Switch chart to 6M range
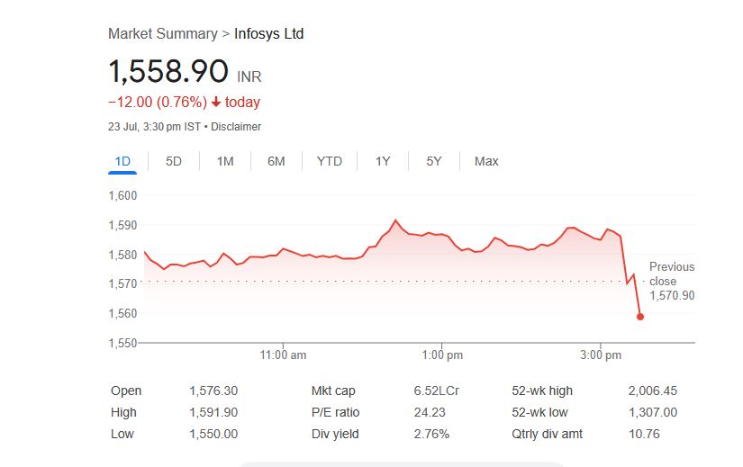This screenshot has width=743, height=467. (276, 161)
